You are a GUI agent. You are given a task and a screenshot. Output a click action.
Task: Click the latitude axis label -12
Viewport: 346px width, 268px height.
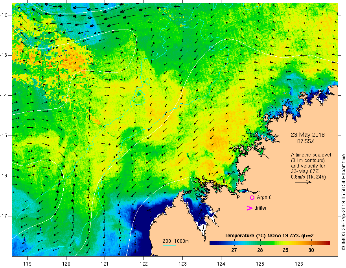4,15
